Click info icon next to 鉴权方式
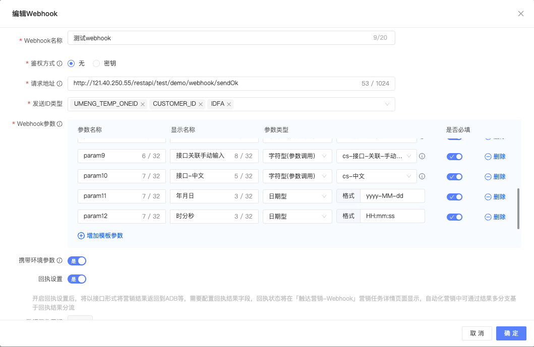Image resolution: width=534 pixels, height=347 pixels. coord(60,63)
